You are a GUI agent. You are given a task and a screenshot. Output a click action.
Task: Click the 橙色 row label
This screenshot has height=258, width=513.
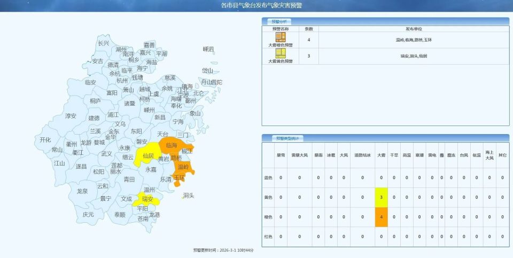pyautogui.click(x=268, y=217)
